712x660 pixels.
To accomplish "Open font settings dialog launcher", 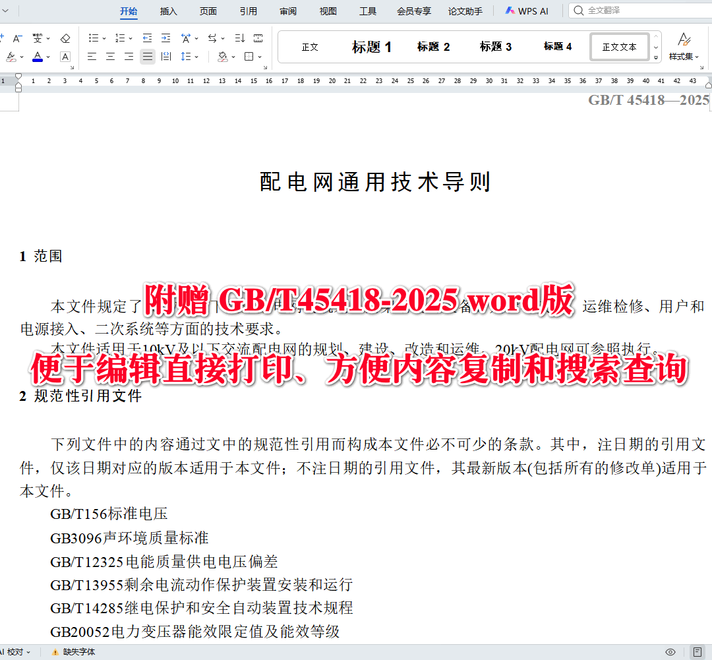I will point(73,68).
